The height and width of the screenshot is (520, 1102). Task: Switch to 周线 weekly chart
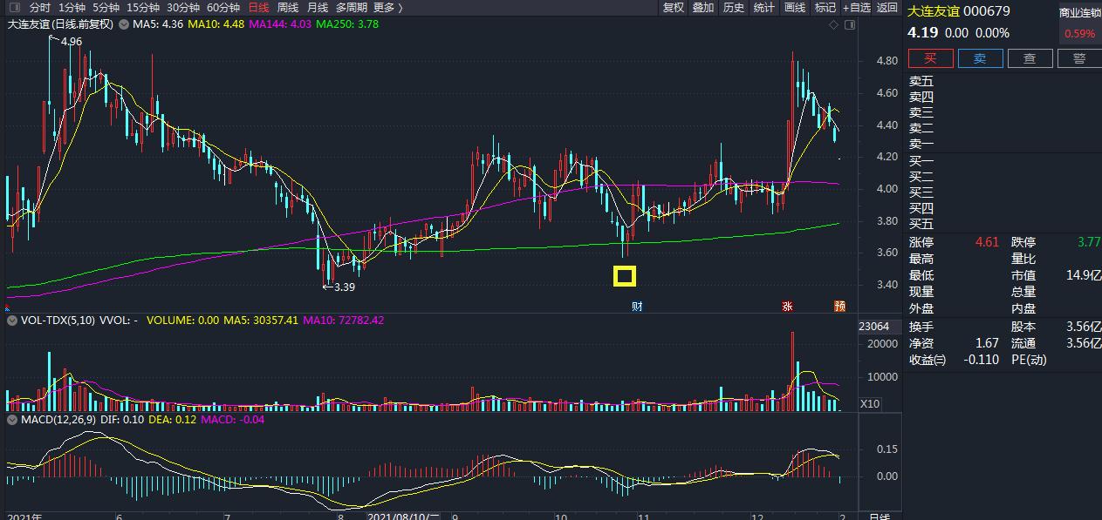click(x=288, y=8)
